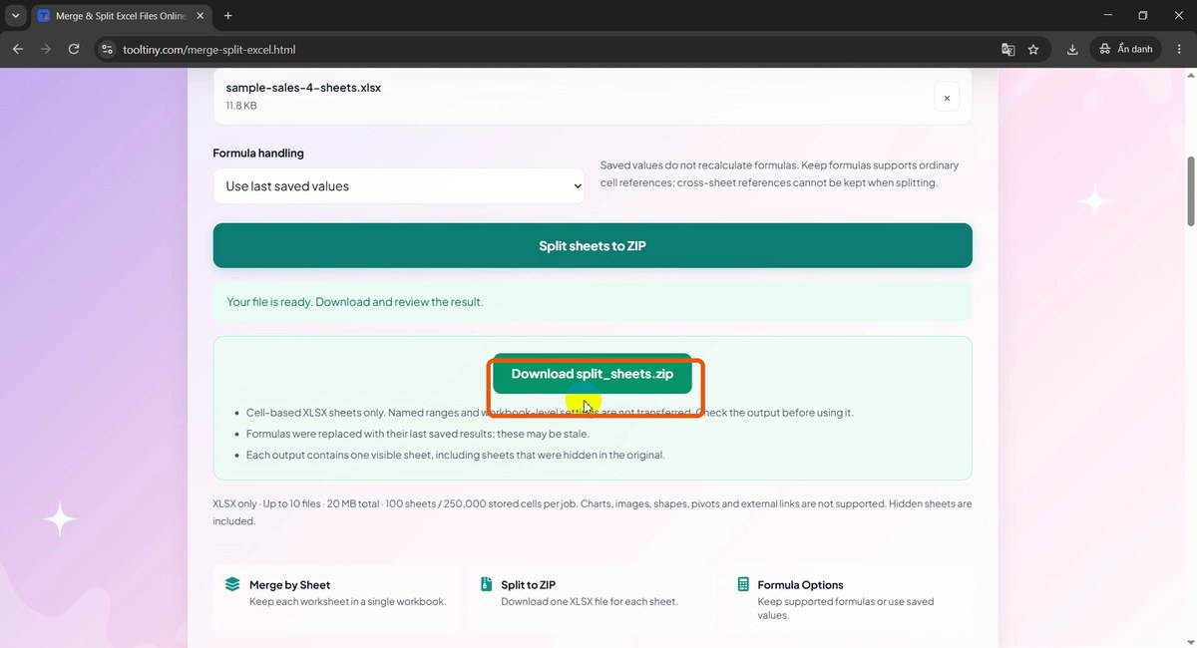
Task: Click the Formula handling label
Action: point(258,154)
